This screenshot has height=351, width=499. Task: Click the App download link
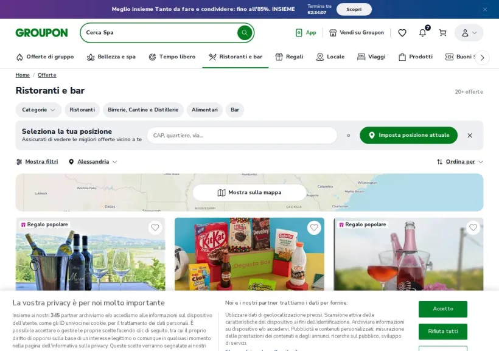click(x=306, y=32)
